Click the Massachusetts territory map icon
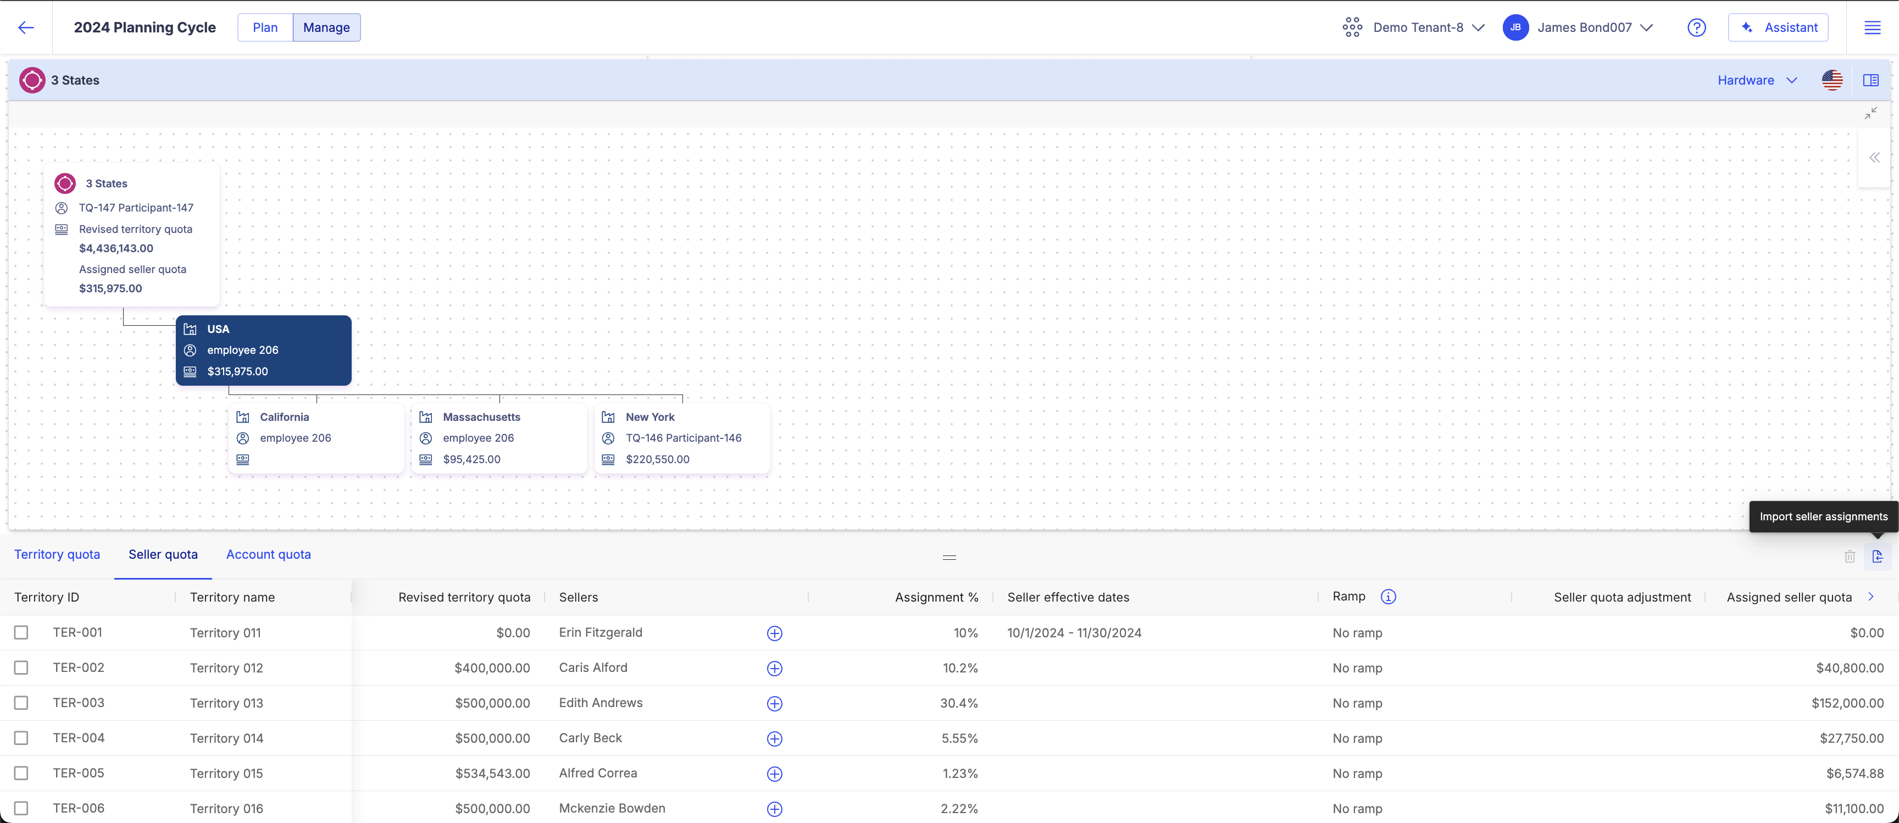The height and width of the screenshot is (823, 1899). pos(425,417)
